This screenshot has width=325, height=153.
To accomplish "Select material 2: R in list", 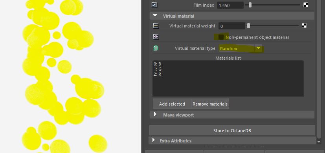I will [x=157, y=74].
